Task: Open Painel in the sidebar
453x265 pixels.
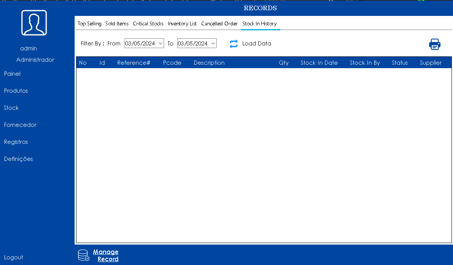Action: click(12, 74)
